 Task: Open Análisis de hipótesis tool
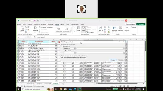pos(115,30)
